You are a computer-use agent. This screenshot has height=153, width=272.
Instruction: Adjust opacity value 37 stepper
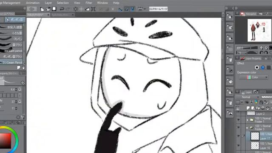(16, 102)
